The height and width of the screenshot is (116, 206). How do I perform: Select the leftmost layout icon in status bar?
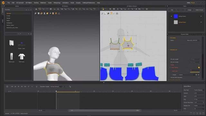[191, 113]
